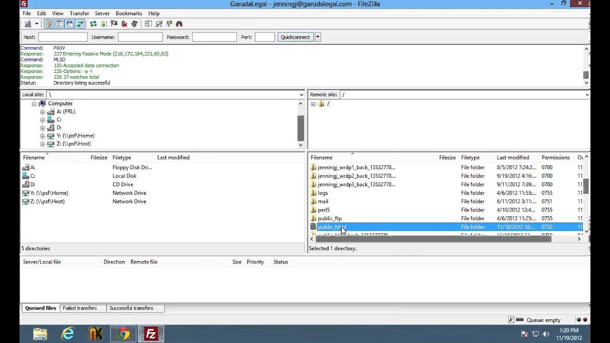610x343 pixels.
Task: Open the Site Manager dropdown arrow
Action: click(x=36, y=24)
